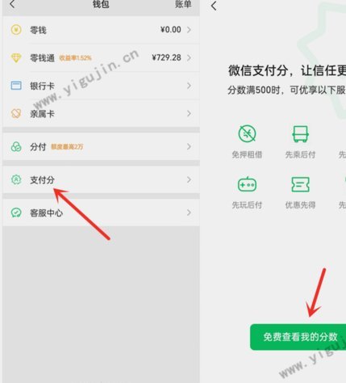Tap the 先玩后付 label
Viewport: 346px width, 383px height.
(247, 205)
